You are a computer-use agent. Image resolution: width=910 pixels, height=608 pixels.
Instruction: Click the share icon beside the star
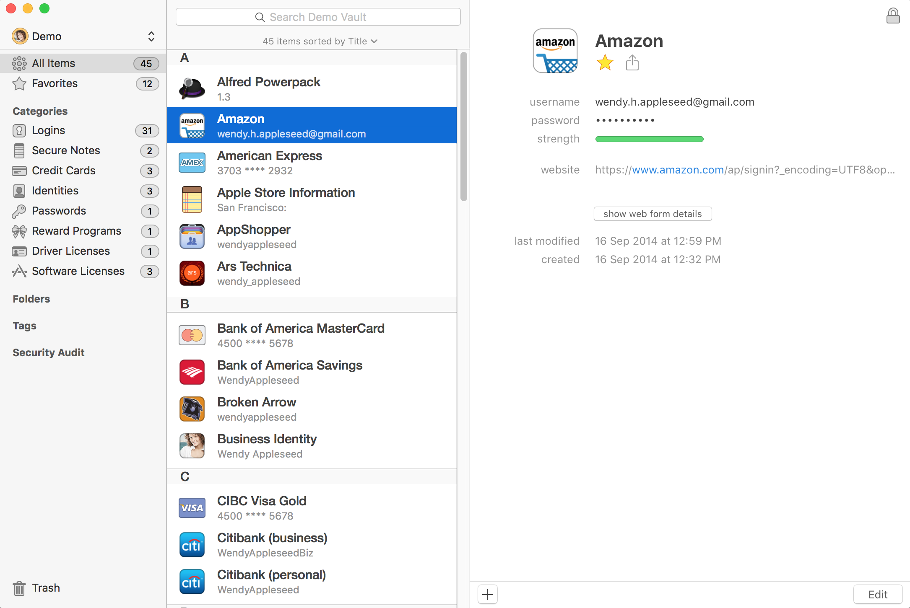(x=632, y=63)
